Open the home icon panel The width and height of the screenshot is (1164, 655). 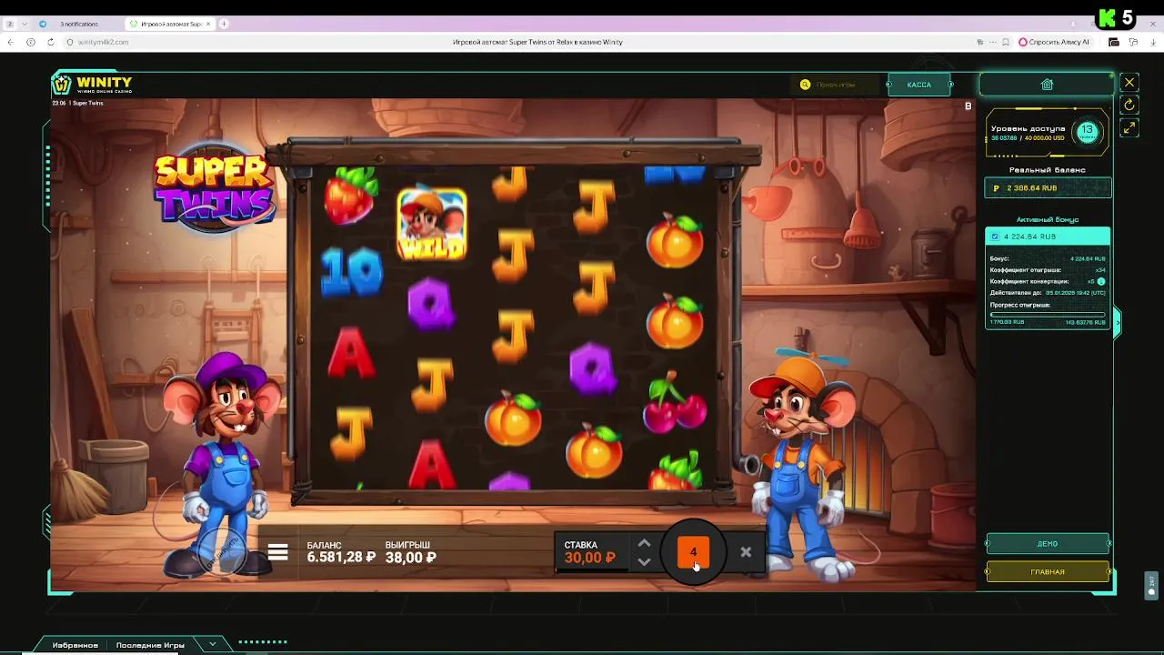coord(1047,85)
